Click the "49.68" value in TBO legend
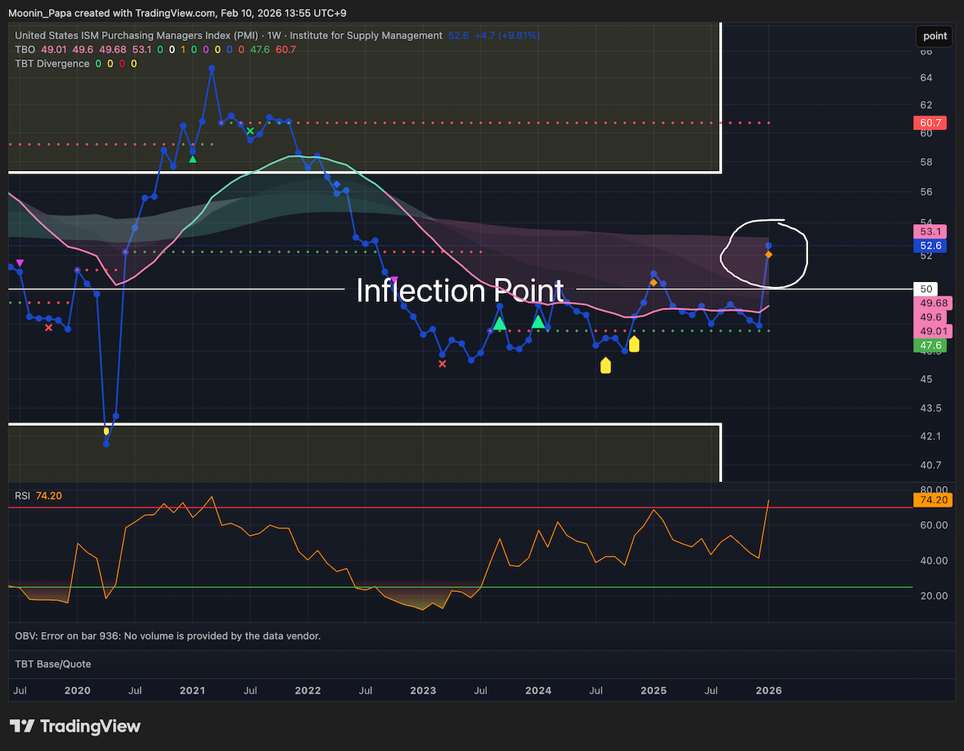This screenshot has width=964, height=751. pyautogui.click(x=112, y=50)
